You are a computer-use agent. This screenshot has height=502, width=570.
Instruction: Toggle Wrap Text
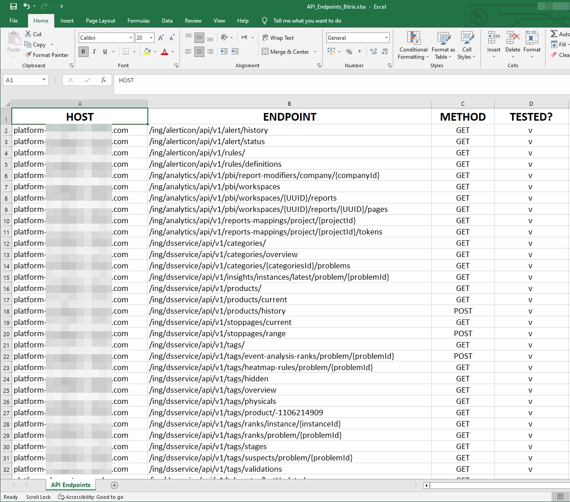tap(278, 38)
